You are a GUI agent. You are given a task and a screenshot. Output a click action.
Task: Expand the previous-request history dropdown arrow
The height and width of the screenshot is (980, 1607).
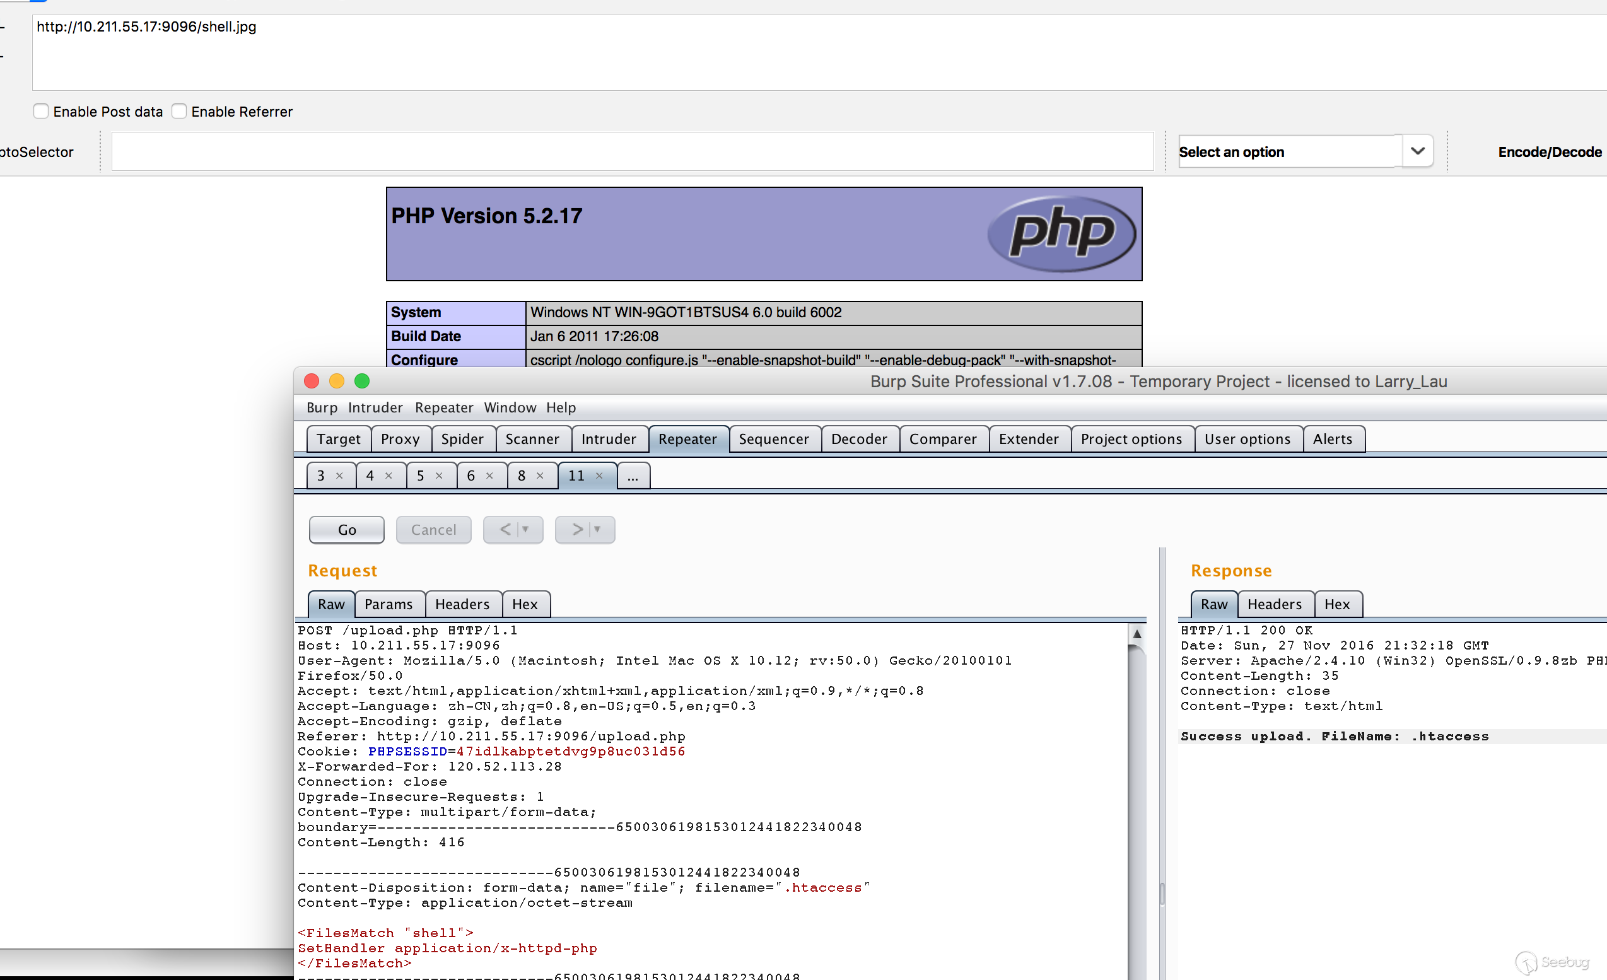(x=525, y=529)
